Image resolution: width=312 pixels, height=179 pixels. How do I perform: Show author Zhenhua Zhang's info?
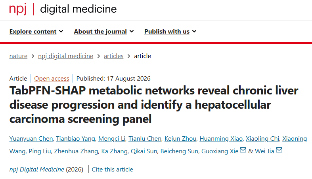coord(76,151)
